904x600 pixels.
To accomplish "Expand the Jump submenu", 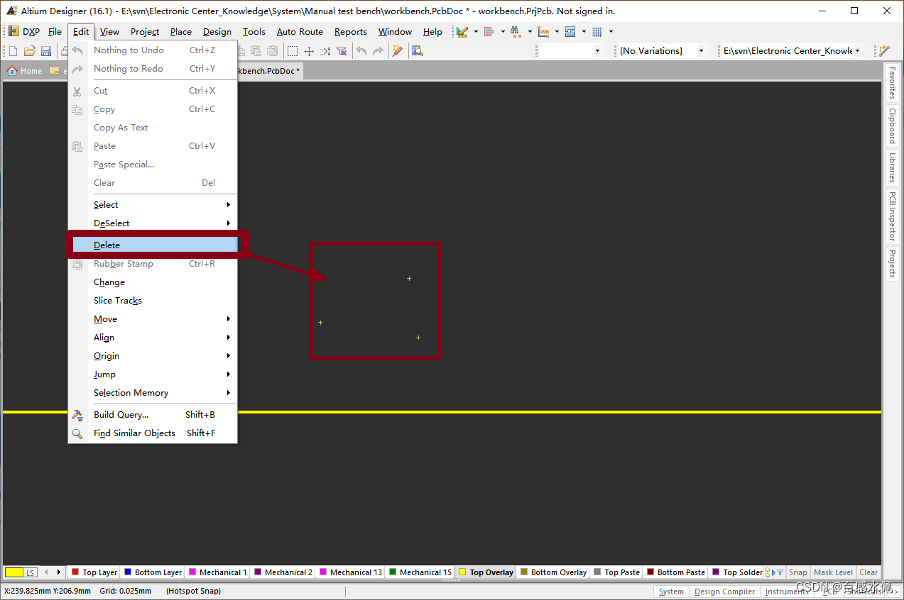I will [153, 374].
